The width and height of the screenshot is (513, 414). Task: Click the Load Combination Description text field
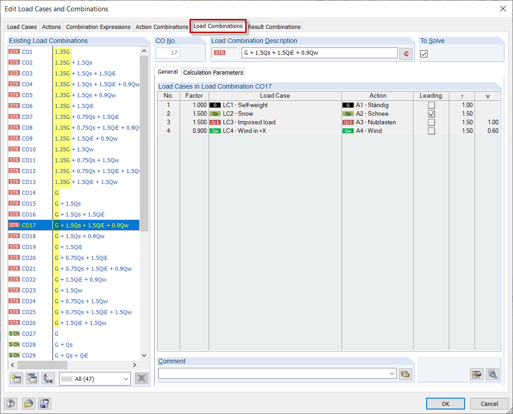click(x=319, y=53)
